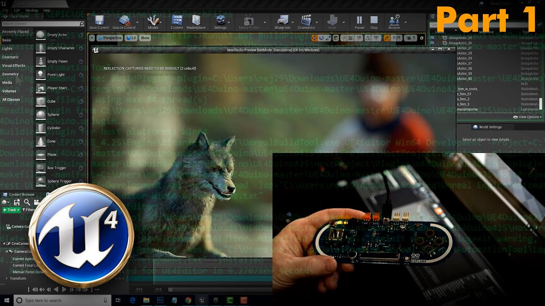This screenshot has width=545, height=306.
Task: Maximize or restore the viewport
Action: pyautogui.click(x=422, y=38)
